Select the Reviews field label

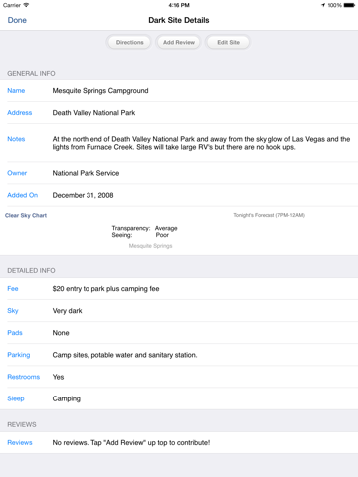click(x=20, y=443)
